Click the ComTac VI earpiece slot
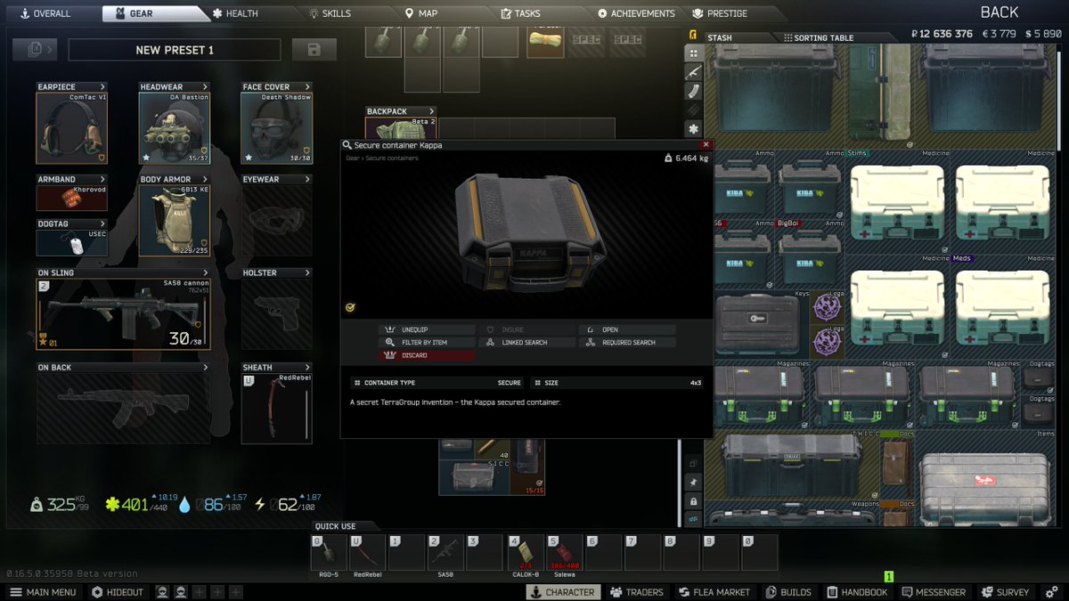1069x601 pixels. [71, 127]
